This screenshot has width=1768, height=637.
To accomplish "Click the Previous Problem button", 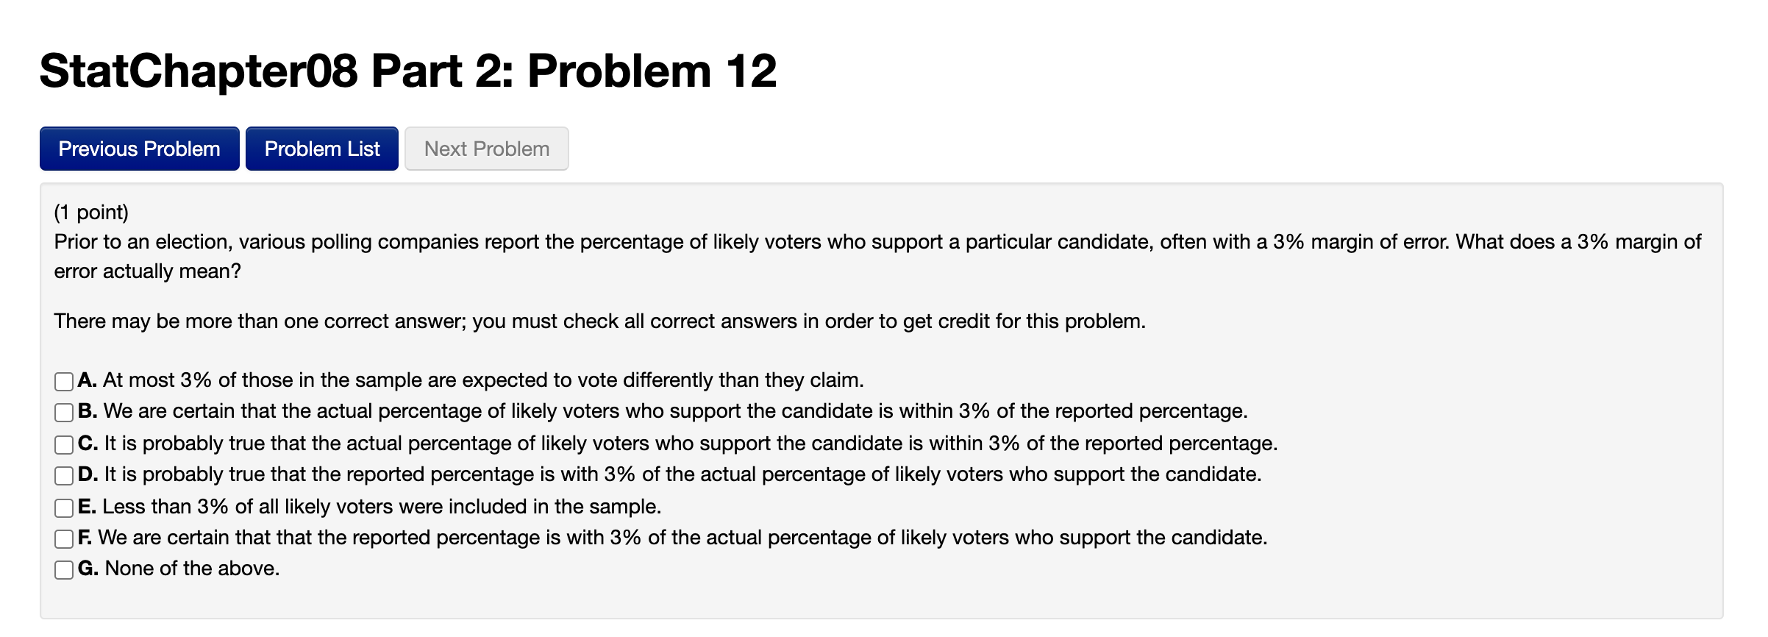I will click(138, 148).
